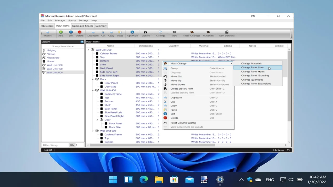Choose Change Panel Holes option

[x=258, y=71]
